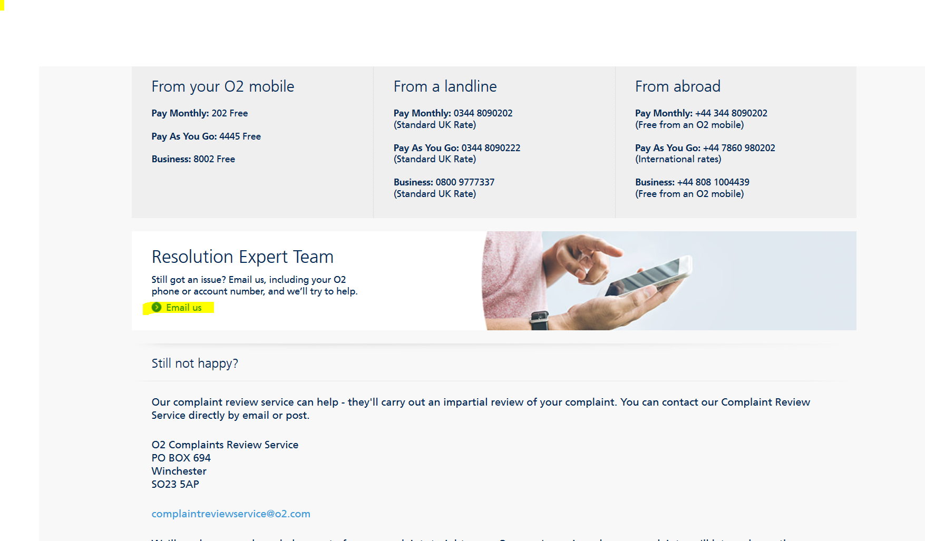925x541 pixels.
Task: Click the green arrow icon beside Email us
Action: pyautogui.click(x=157, y=307)
